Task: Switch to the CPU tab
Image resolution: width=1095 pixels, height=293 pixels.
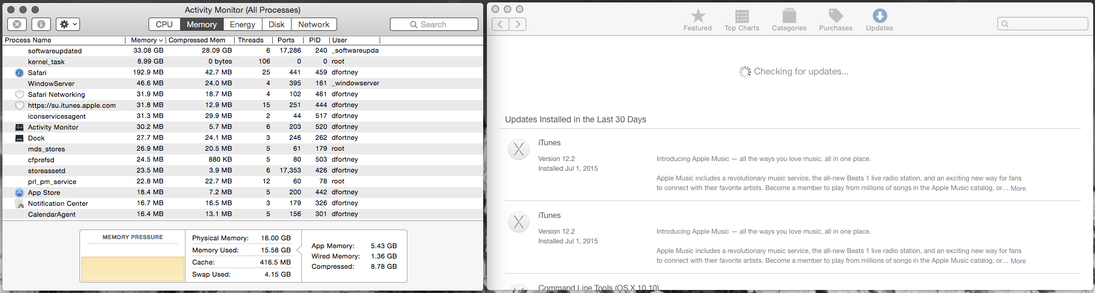Action: tap(164, 24)
